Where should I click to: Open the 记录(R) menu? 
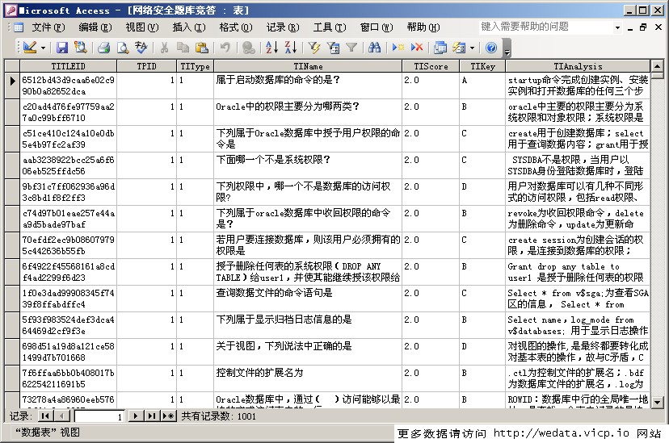tap(283, 27)
